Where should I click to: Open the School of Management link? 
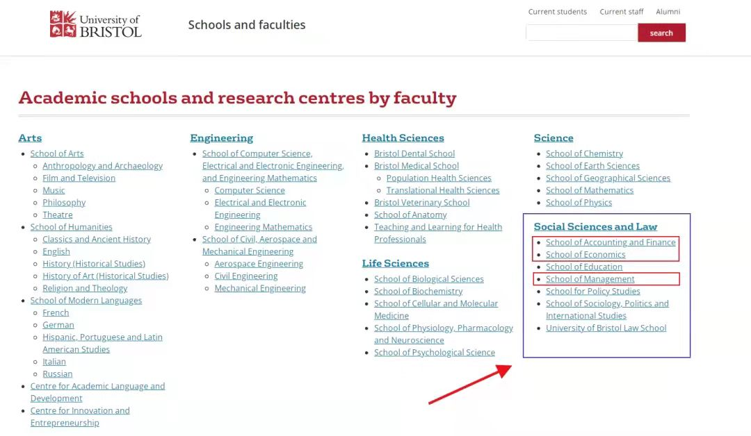point(590,278)
